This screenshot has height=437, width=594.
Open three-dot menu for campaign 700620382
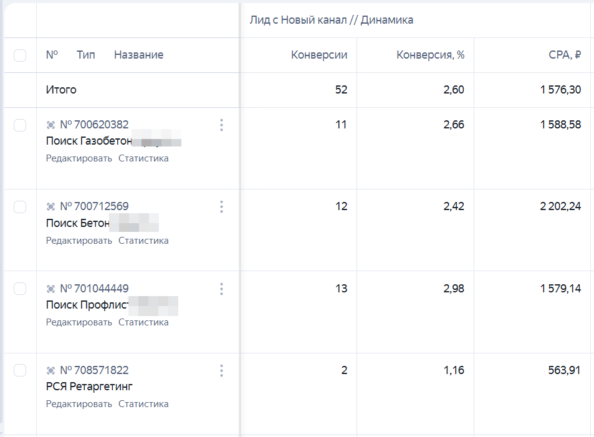222,125
